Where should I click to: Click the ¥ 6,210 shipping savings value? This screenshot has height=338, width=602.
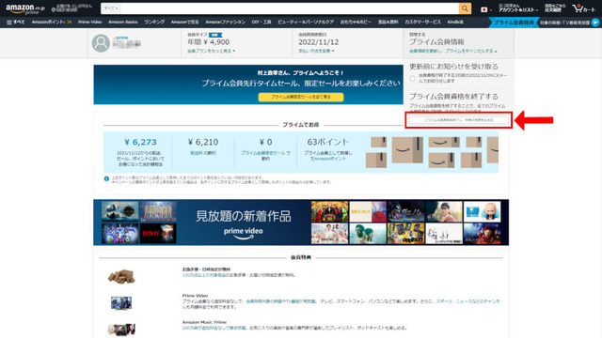coord(203,142)
